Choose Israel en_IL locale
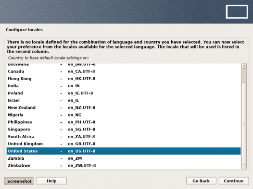The image size is (253, 189). pyautogui.click(x=124, y=100)
